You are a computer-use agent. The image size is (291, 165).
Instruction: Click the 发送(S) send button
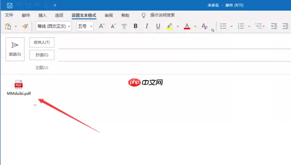pyautogui.click(x=15, y=49)
